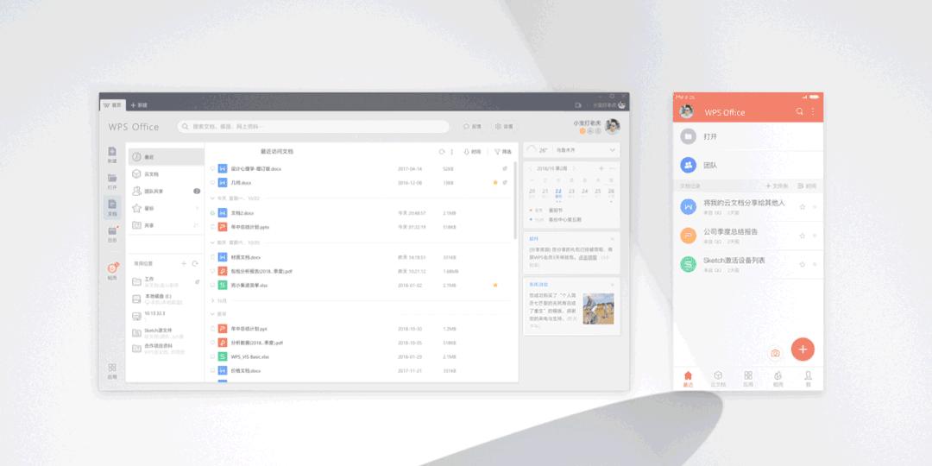This screenshot has width=932, height=466.
Task: Click the 设置 settings button in desktop header
Action: (504, 127)
